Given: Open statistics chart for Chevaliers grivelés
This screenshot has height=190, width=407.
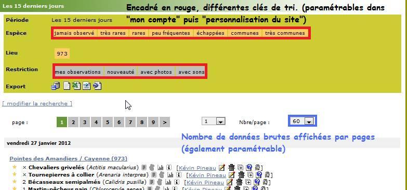Looking at the screenshot, I should tap(161, 168).
